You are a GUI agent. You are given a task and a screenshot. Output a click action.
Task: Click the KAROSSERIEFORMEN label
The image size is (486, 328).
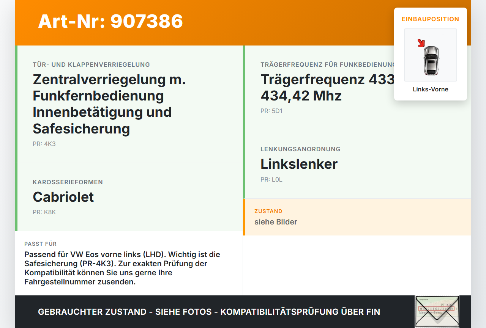point(68,182)
